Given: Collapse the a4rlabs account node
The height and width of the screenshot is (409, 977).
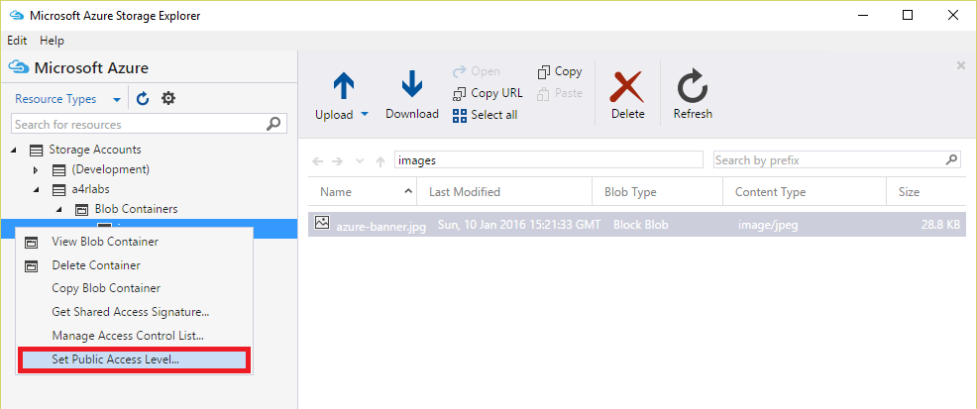Looking at the screenshot, I should [x=36, y=190].
